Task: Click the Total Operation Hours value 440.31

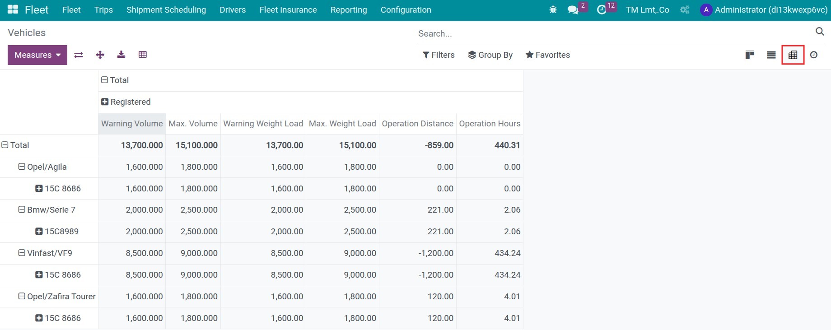Action: point(507,145)
